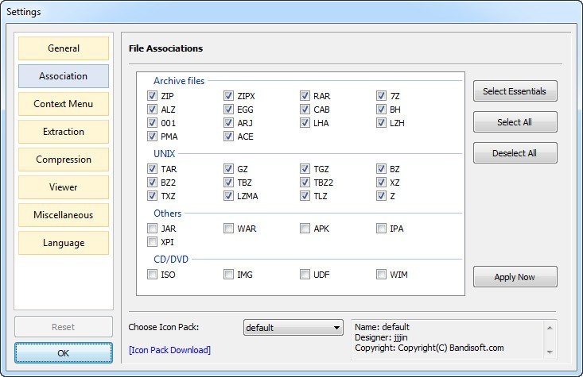Viewport: 583px width, 377px height.
Task: Toggle the RAR checkbox
Action: tap(305, 96)
